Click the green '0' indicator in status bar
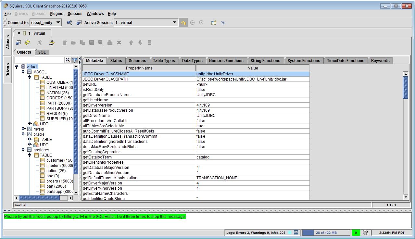415x239 pixels. coord(356,233)
